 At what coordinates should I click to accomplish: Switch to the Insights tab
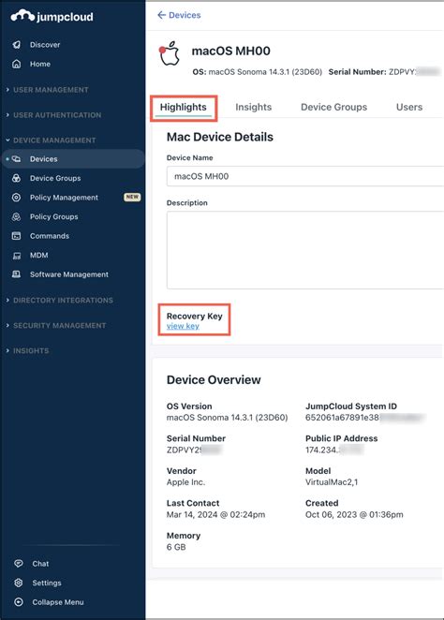coord(254,107)
